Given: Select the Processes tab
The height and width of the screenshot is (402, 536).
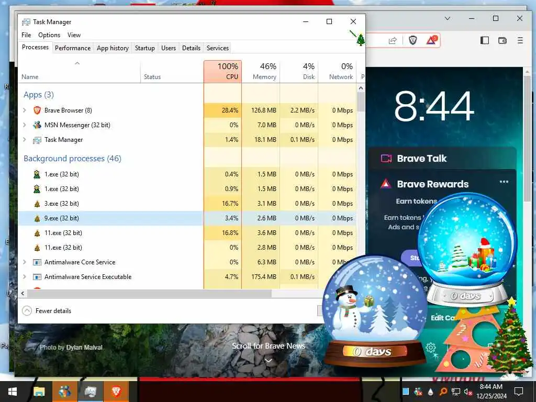Looking at the screenshot, I should (35, 47).
